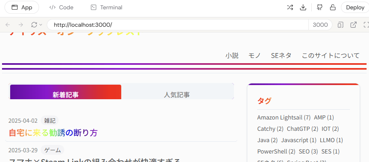Viewport: 369px width, 162px height.
Task: Expand the reload options chevron
Action: click(x=41, y=25)
